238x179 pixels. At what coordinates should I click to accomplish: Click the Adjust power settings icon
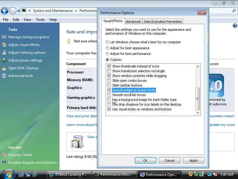pos(4,60)
